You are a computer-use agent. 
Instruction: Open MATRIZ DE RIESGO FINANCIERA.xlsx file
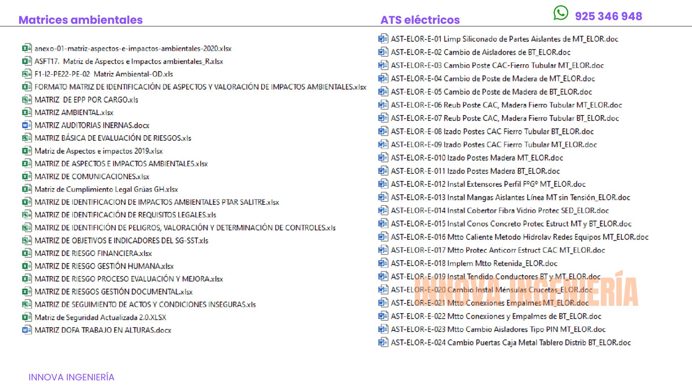pyautogui.click(x=93, y=253)
